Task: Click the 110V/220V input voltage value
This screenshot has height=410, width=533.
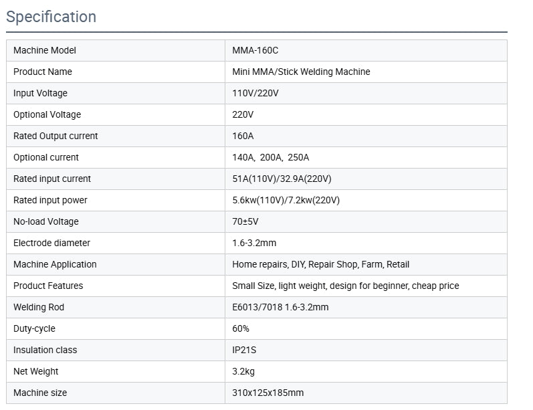Action: [255, 93]
